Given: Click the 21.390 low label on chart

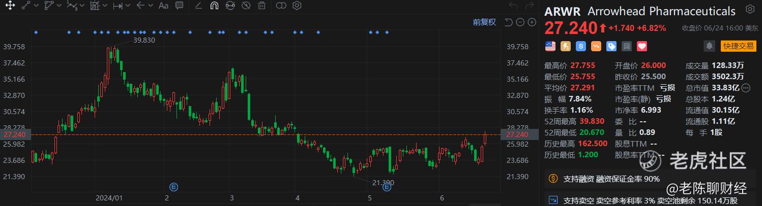Looking at the screenshot, I should (383, 182).
